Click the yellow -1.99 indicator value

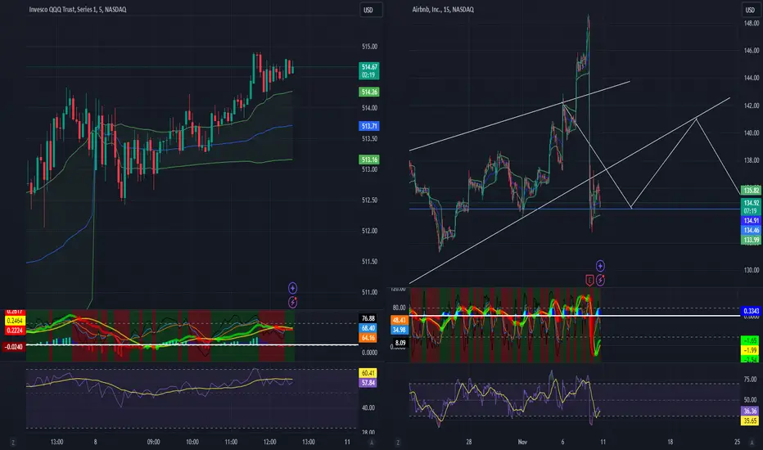(x=751, y=350)
